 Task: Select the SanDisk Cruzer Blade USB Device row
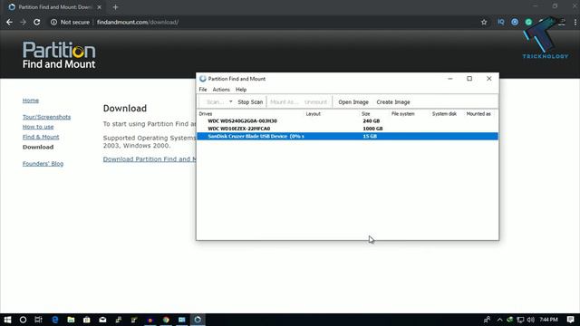(347, 137)
